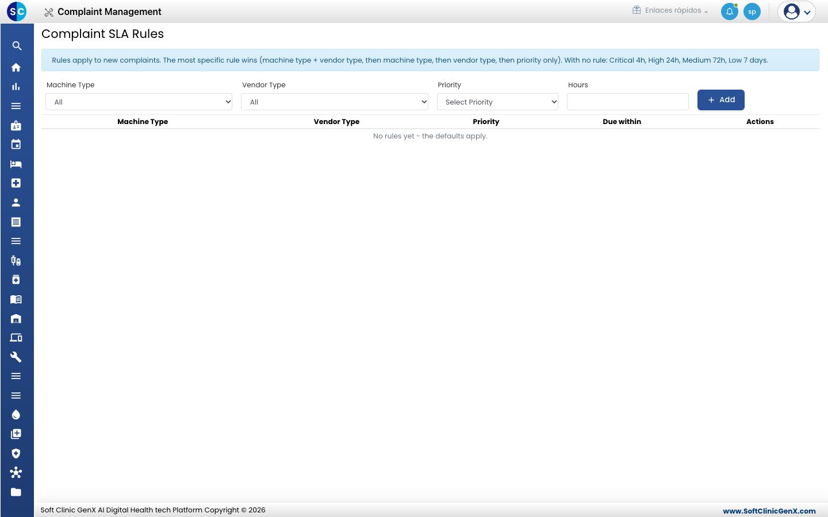Click the 'Complaint SLA Rules' page heading
Image resolution: width=828 pixels, height=517 pixels.
[x=102, y=34]
